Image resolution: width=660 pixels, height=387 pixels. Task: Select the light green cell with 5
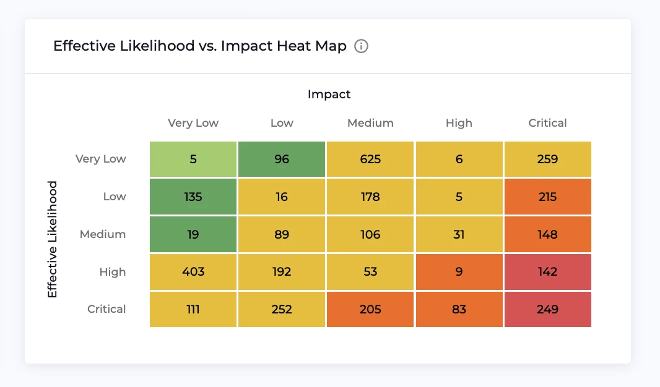(193, 159)
